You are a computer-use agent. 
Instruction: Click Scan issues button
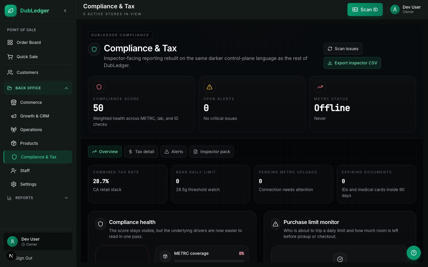tap(343, 49)
